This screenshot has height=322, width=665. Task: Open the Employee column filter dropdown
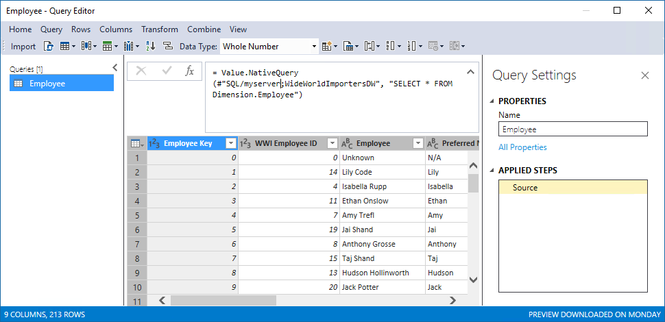click(419, 144)
